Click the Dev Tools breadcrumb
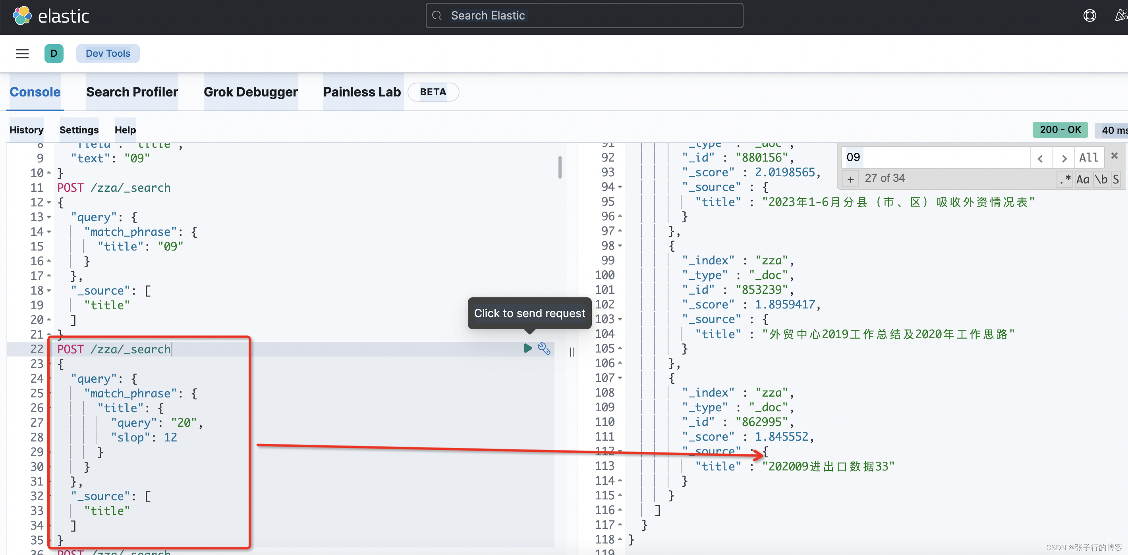Viewport: 1128px width, 555px height. [x=108, y=54]
